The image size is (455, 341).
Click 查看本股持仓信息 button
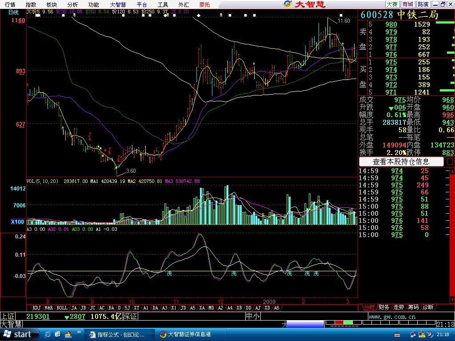pos(401,162)
